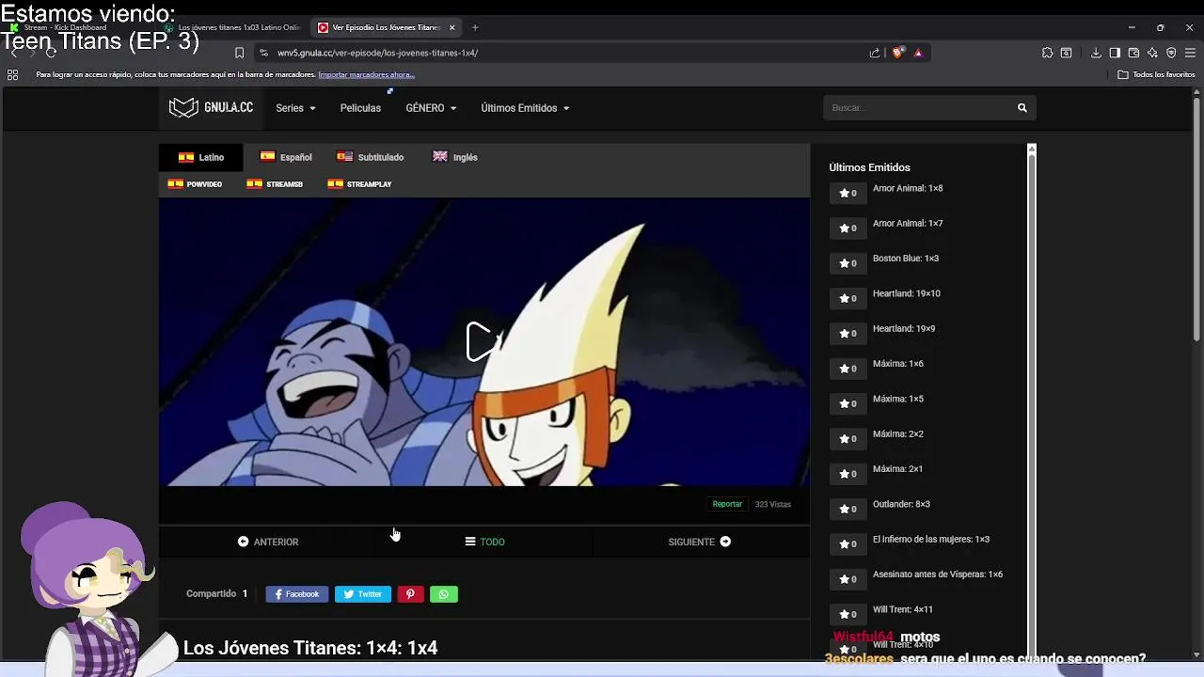Open the Brave VPN shield icon
Screen dimensions: 1204x677
[1171, 53]
